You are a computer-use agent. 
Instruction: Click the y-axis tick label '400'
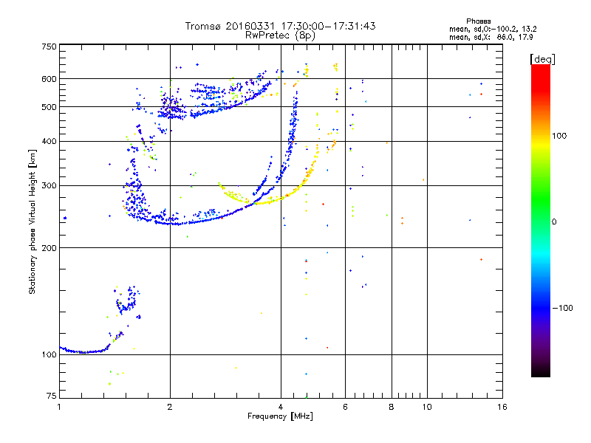point(49,141)
